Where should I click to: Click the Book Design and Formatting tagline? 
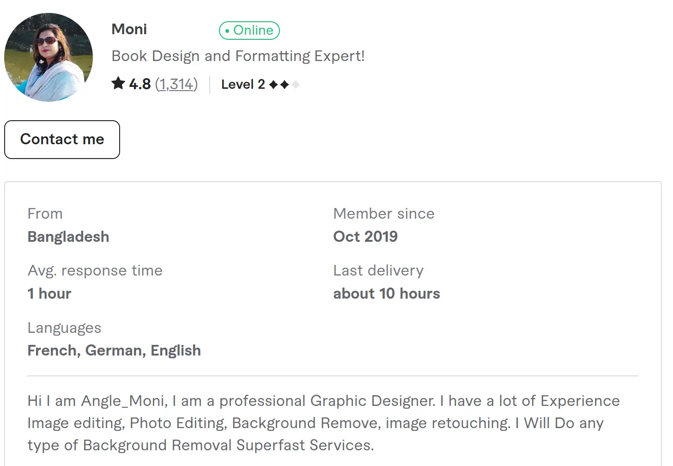tap(238, 56)
